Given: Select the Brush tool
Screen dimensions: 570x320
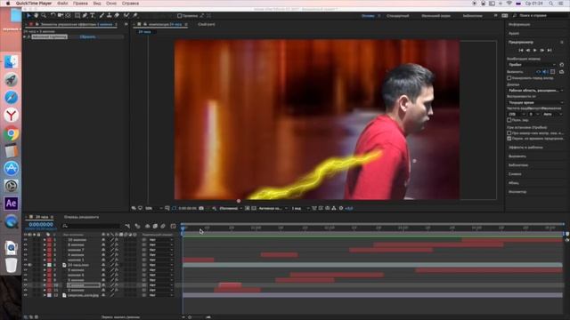Looking at the screenshot, I should [x=102, y=16].
